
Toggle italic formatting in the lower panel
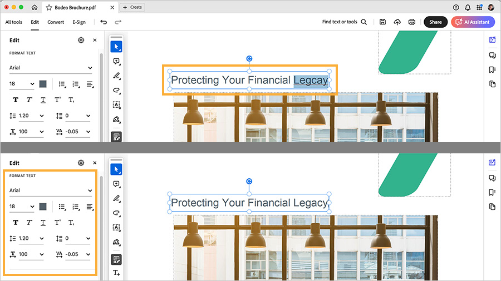[29, 223]
